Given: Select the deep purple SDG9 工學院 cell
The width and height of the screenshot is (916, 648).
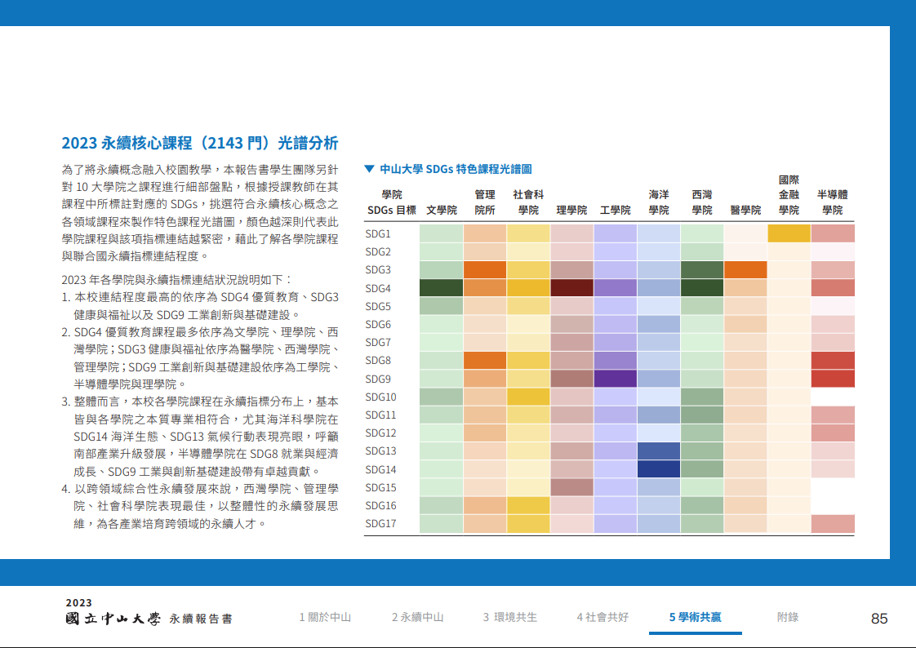Looking at the screenshot, I should pos(615,379).
